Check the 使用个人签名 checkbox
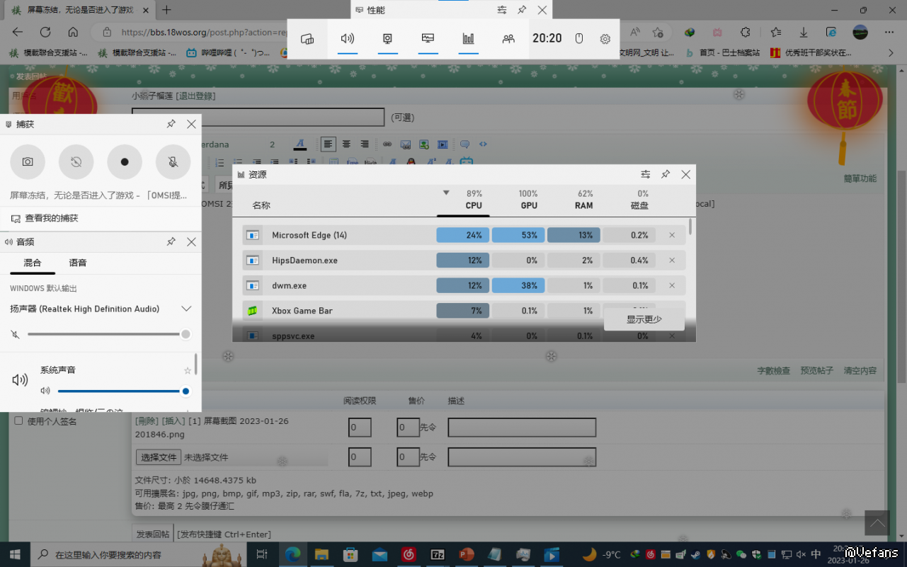Screen dimensions: 907x567 [x=19, y=421]
